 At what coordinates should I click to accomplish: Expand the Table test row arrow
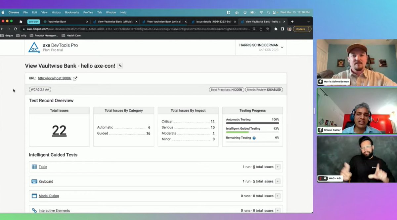[278, 167]
